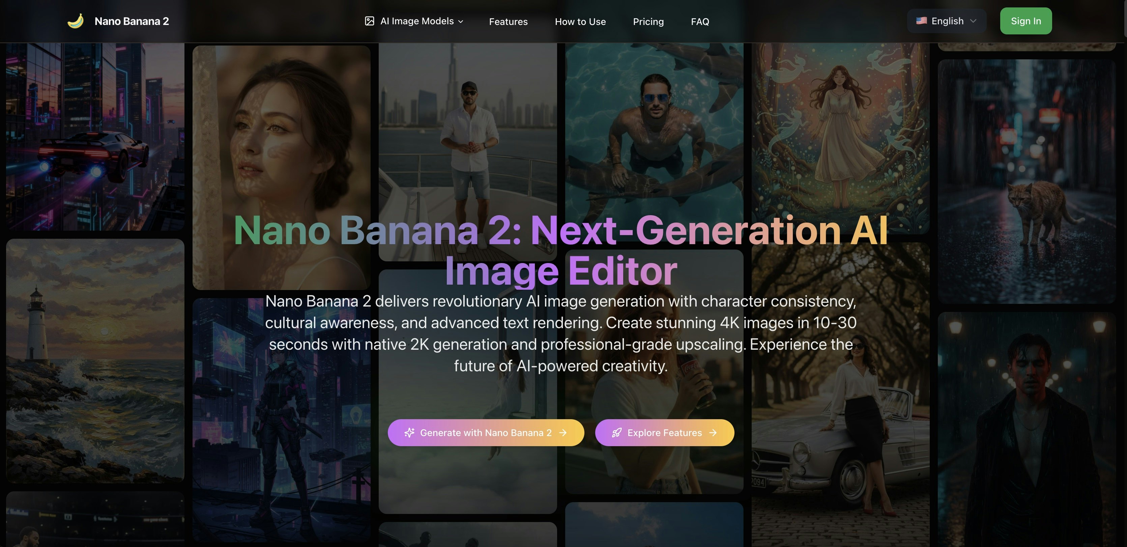Click the arrow icon inside Generate with Nano Banana 2
Viewport: 1127px width, 547px height.
point(563,432)
